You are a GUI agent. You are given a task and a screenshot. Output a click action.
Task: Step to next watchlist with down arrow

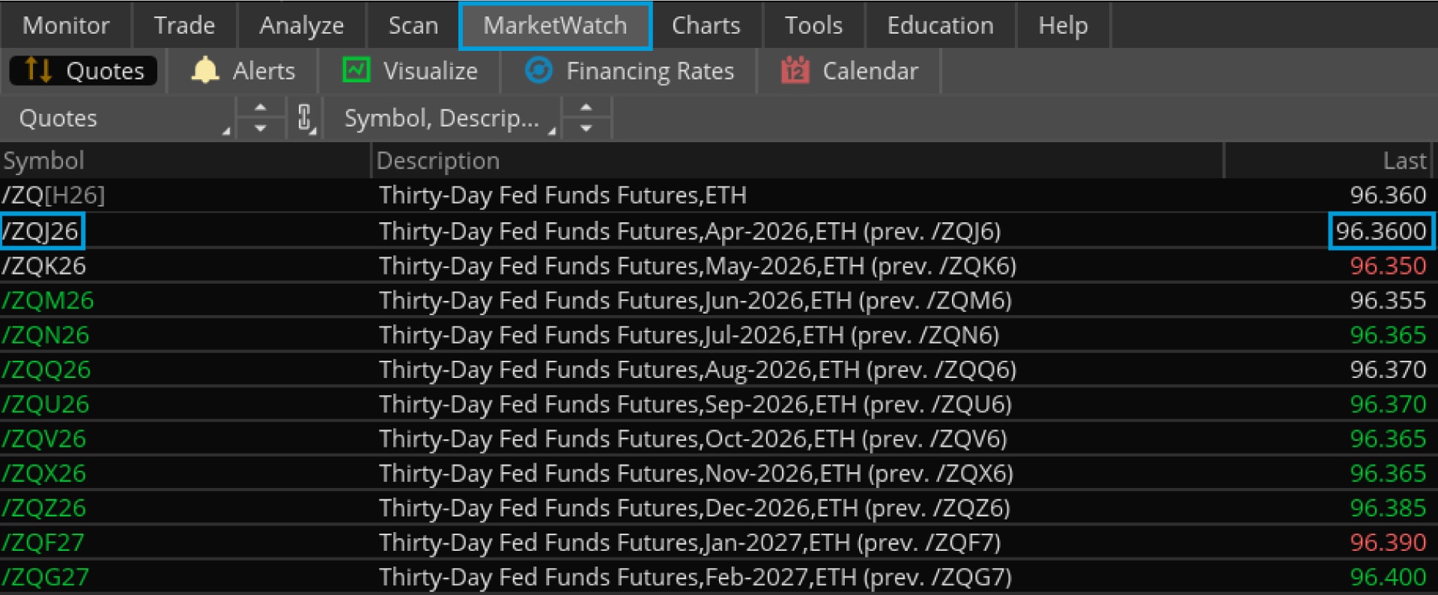[261, 129]
